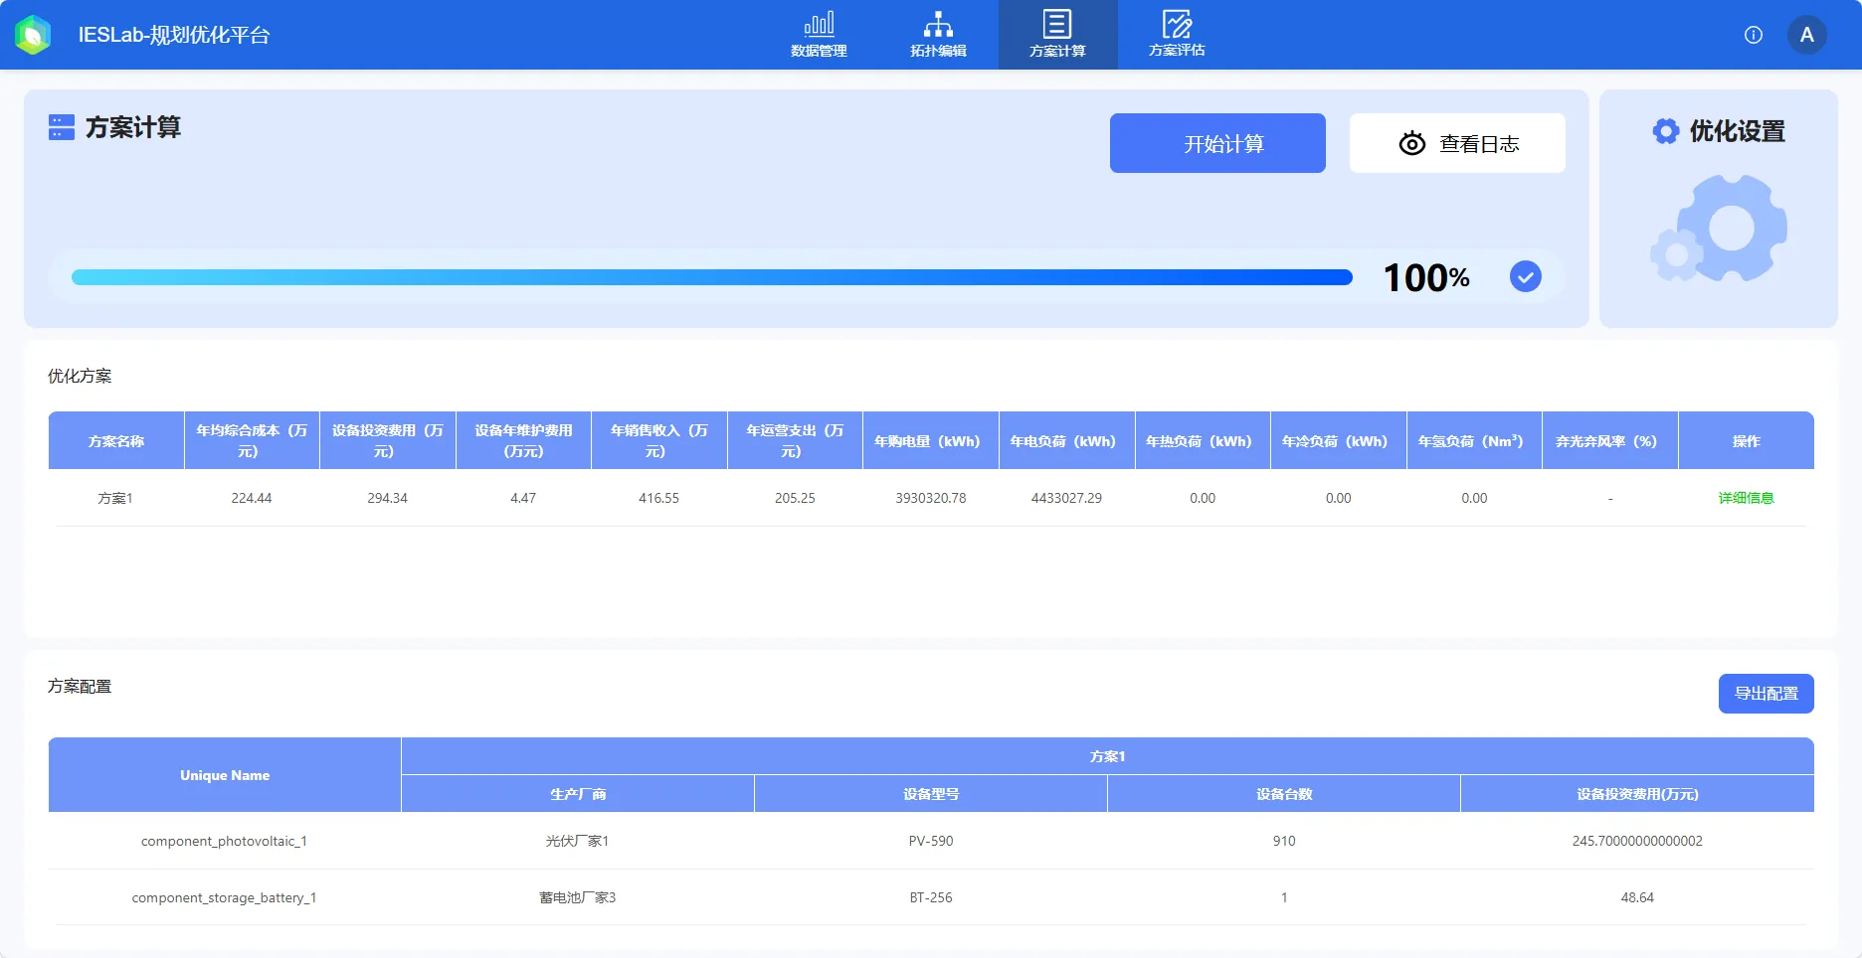This screenshot has width=1862, height=958.
Task: Open optimization settings via large gear graphic
Action: (1719, 229)
